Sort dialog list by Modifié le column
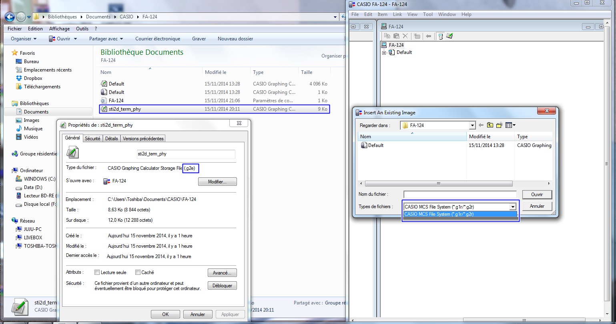616x324 pixels. pos(490,137)
